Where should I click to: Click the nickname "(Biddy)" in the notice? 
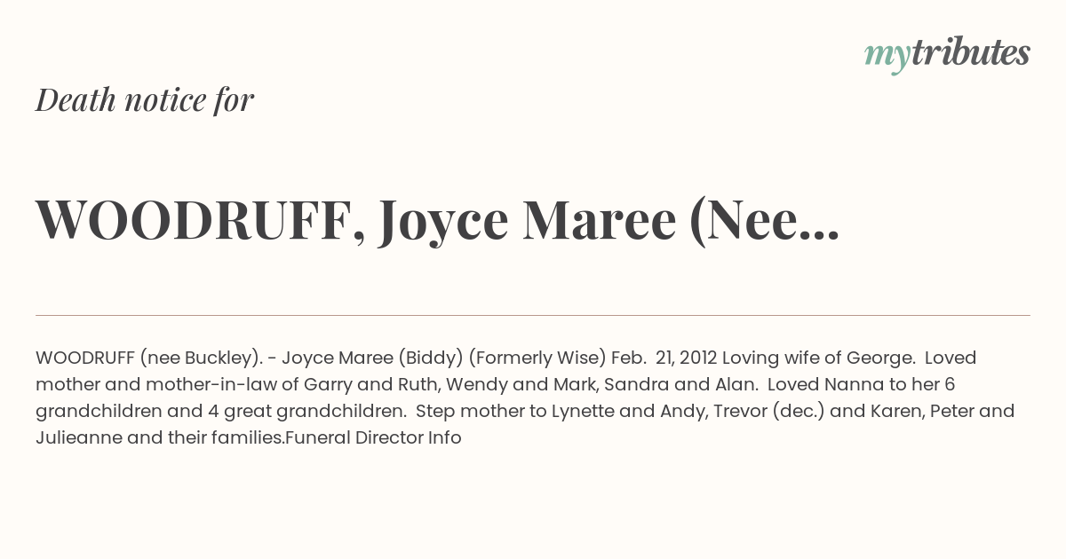[x=431, y=358]
